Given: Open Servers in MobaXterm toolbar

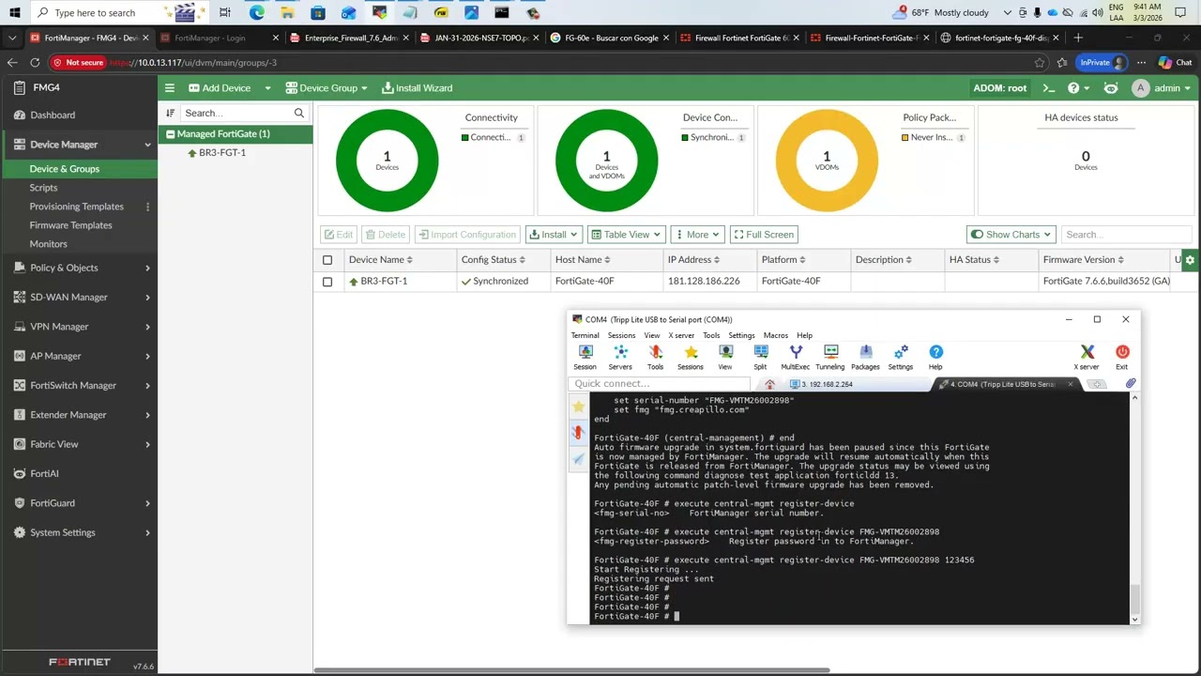Looking at the screenshot, I should pos(620,357).
